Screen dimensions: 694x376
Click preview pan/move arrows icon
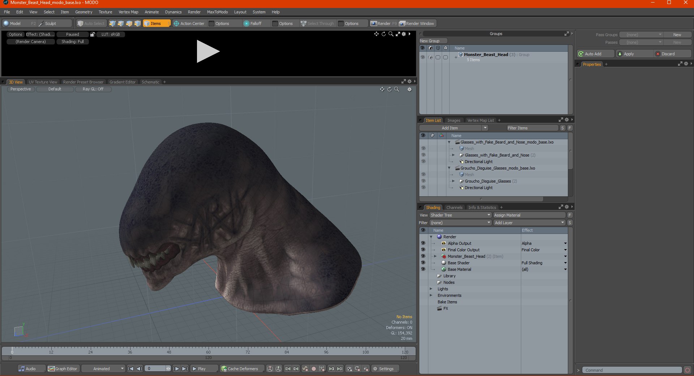(x=377, y=34)
